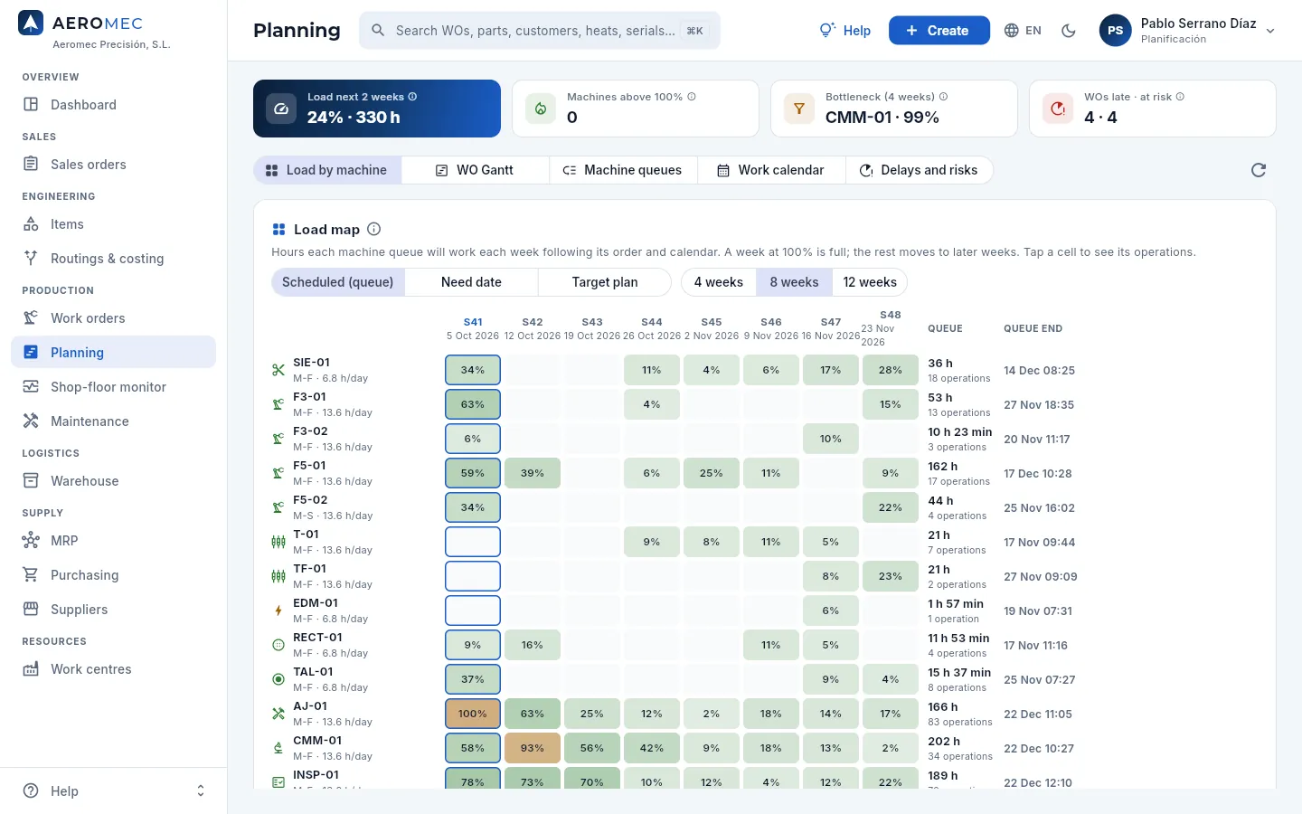
Task: Open the CMM-01 week S42 93% load cell
Action: pos(533,748)
